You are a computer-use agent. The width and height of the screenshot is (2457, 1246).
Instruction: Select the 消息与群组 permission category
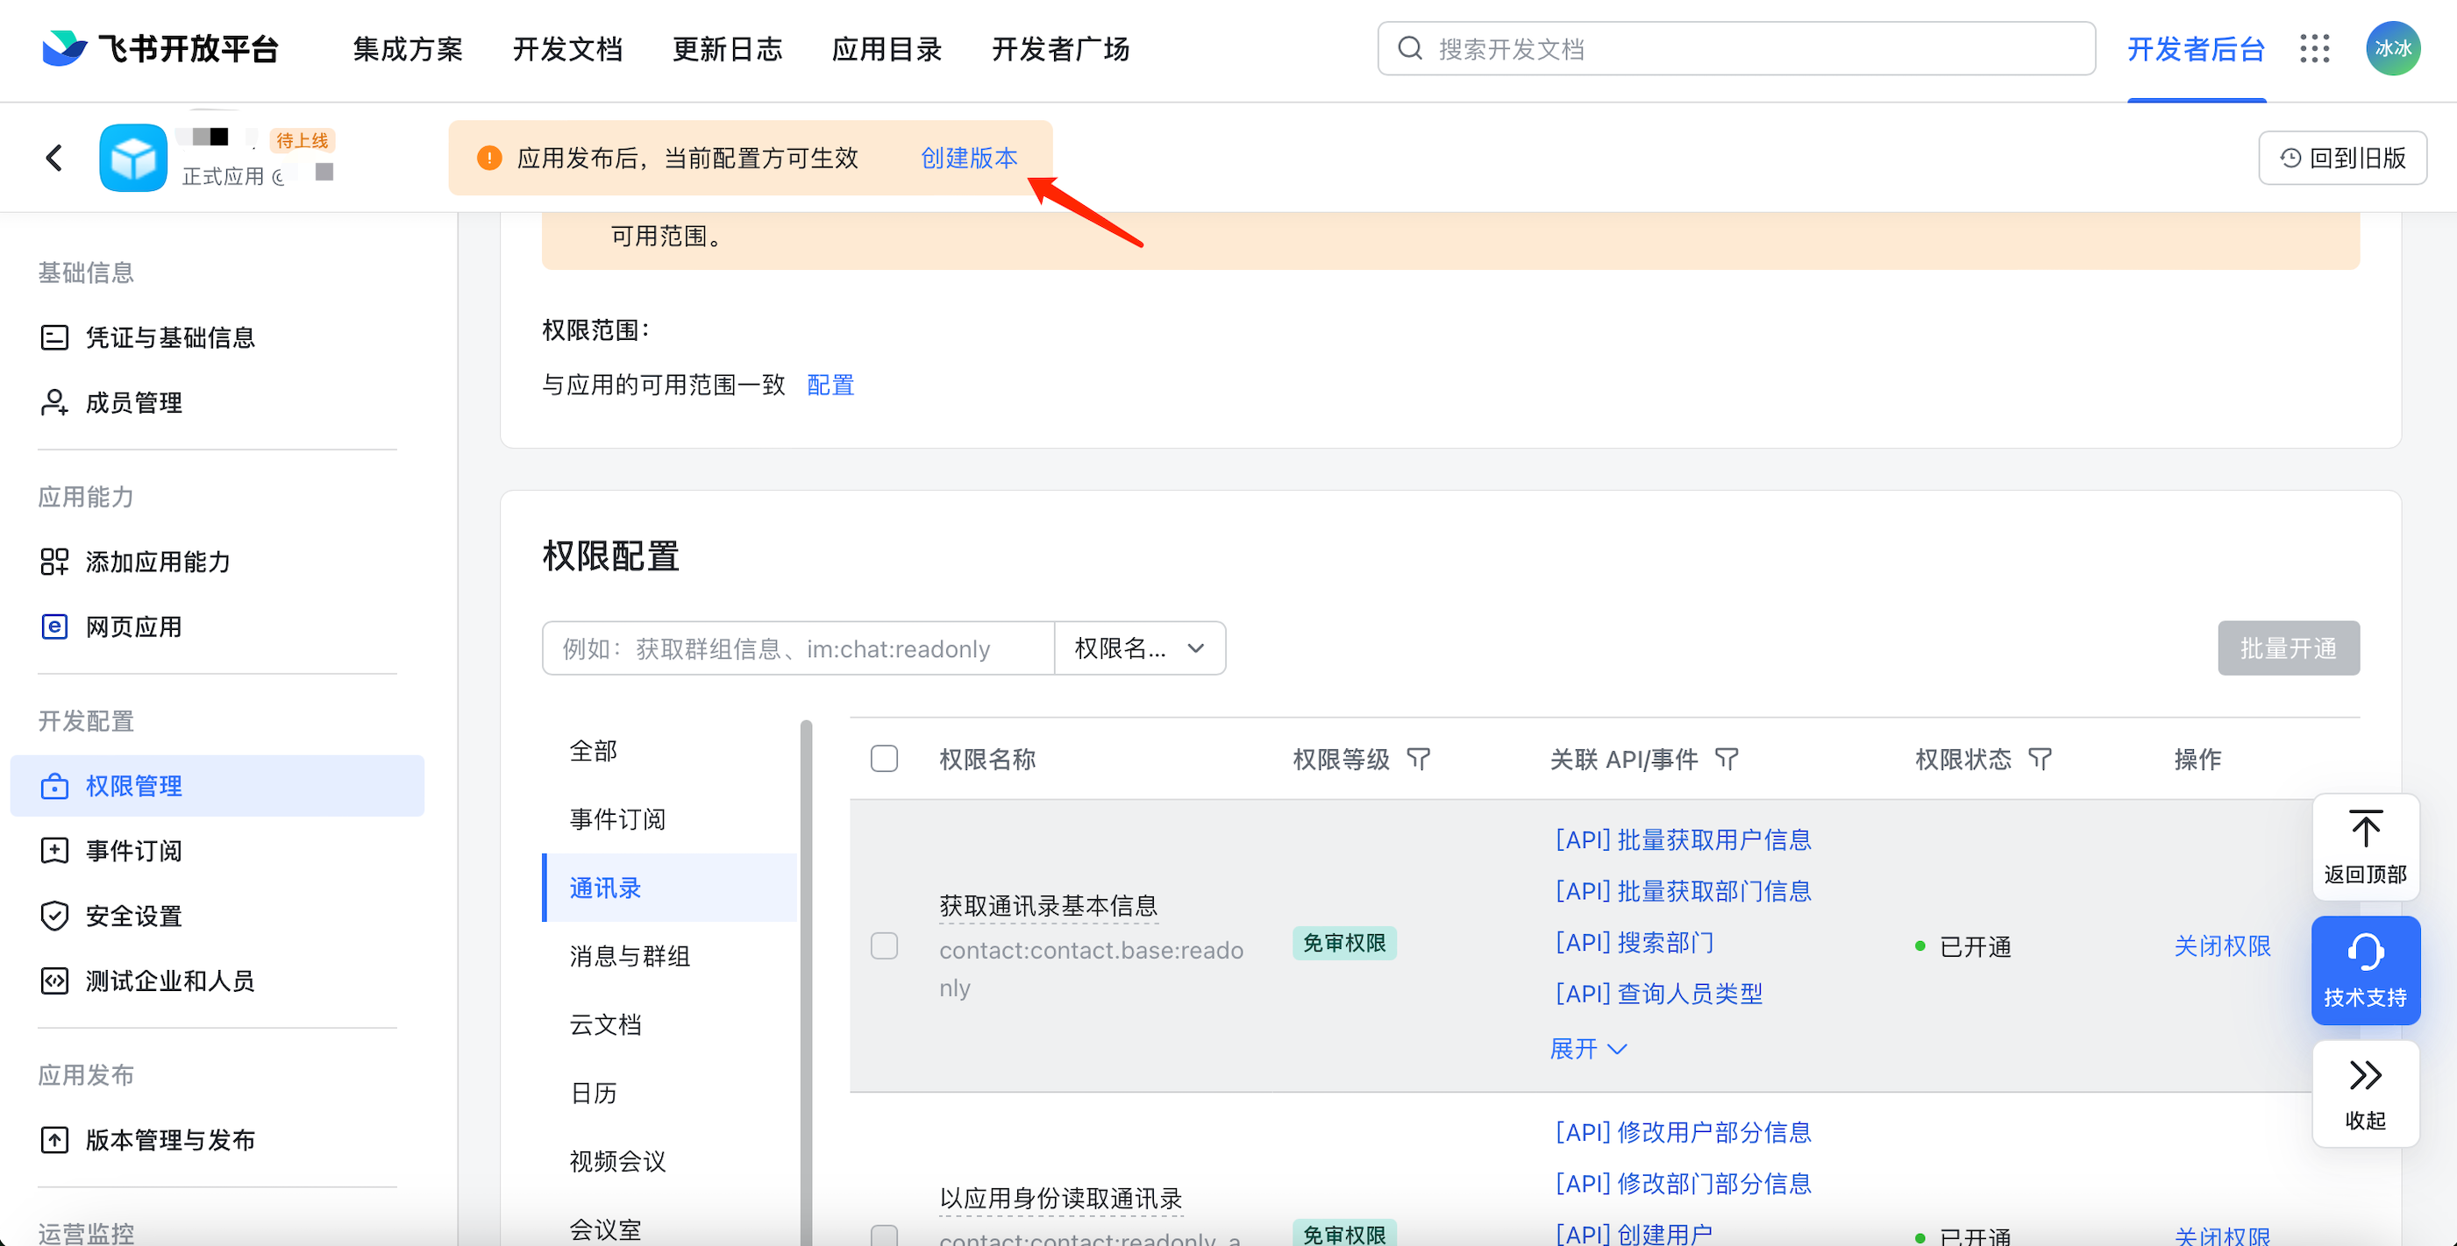[670, 956]
